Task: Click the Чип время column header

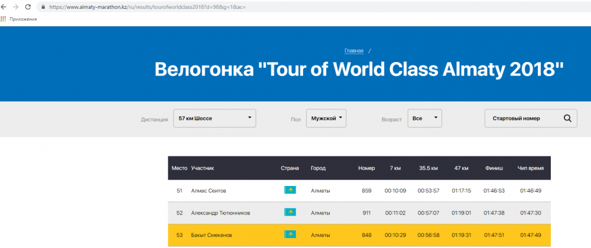Action: pos(530,168)
